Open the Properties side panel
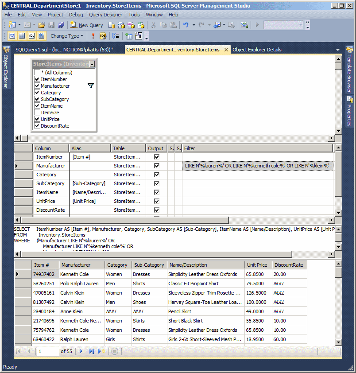 pos(349,112)
